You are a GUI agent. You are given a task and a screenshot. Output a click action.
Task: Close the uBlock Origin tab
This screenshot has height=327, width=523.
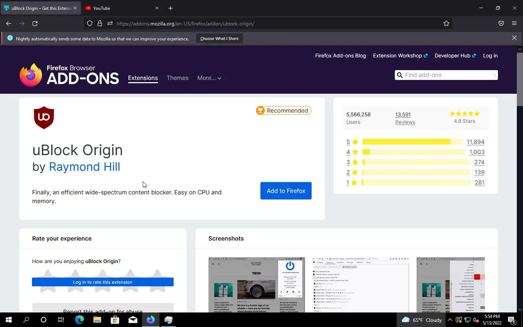coord(75,8)
